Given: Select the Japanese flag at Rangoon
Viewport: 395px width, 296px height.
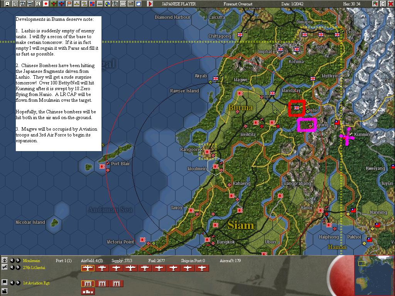Looking at the screenshot, I should (x=207, y=152).
